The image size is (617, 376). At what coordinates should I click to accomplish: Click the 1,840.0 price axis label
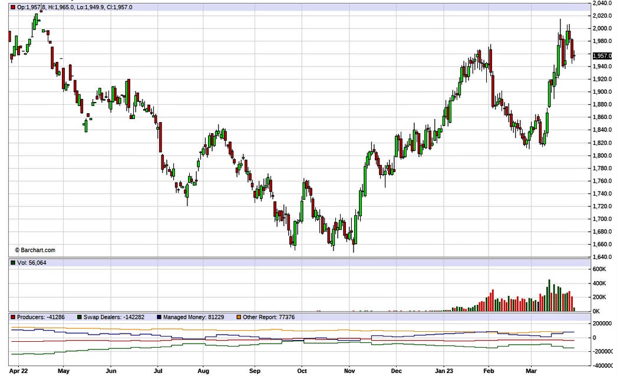pos(602,130)
